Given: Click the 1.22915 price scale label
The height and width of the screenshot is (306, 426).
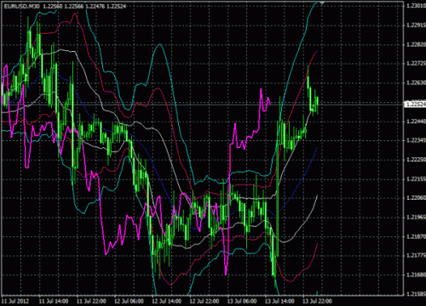Looking at the screenshot, I should point(416,25).
